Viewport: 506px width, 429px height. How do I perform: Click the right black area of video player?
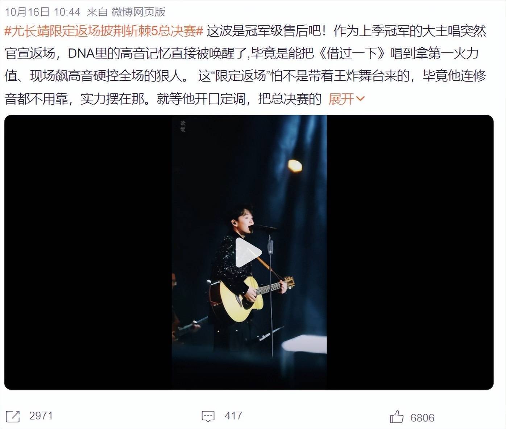click(410, 252)
